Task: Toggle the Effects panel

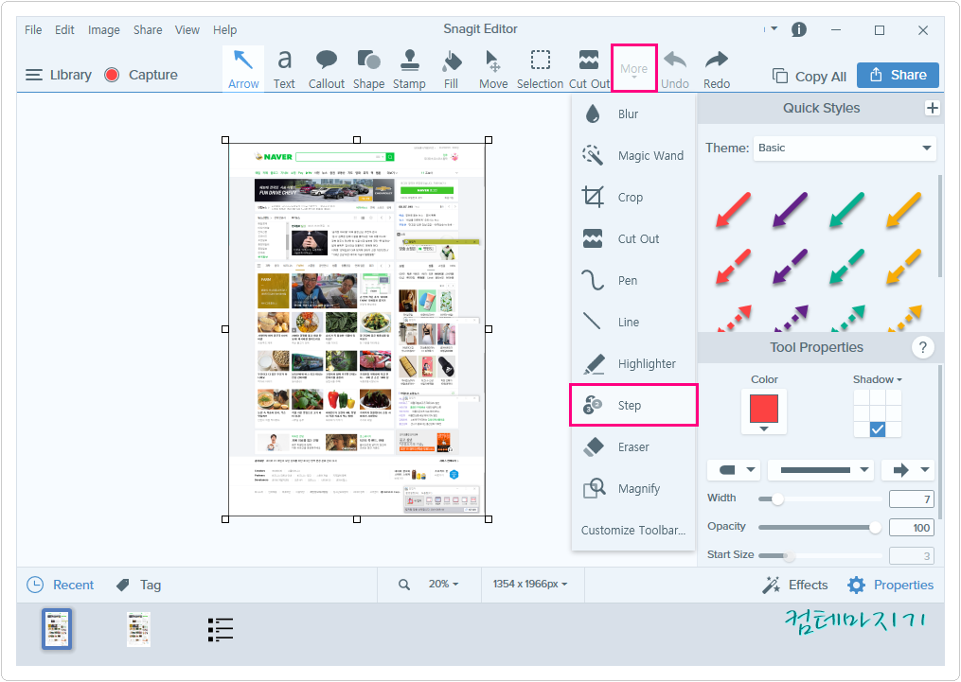Action: tap(795, 586)
